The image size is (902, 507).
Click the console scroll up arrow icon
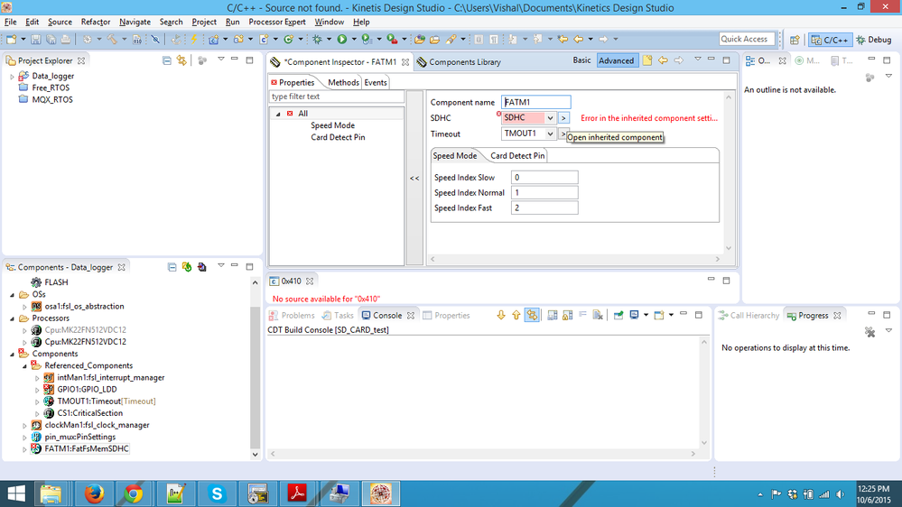tap(516, 315)
